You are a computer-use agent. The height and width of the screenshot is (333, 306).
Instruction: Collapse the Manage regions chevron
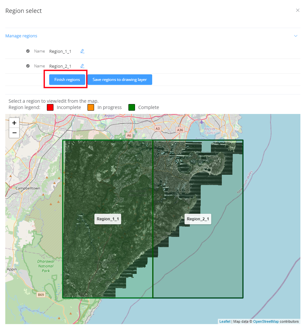(296, 36)
